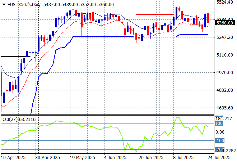
Task: Click the 10 Apr 2025 date label
Action: click(13, 158)
